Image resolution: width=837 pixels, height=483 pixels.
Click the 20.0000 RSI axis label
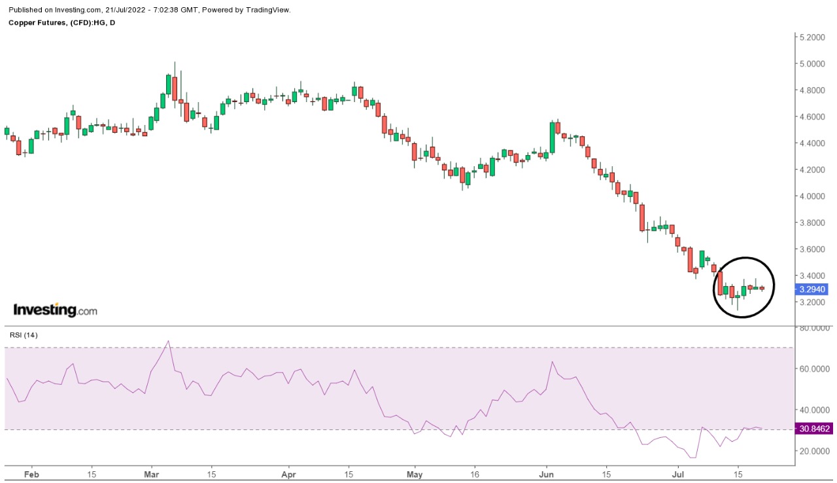[x=814, y=452]
